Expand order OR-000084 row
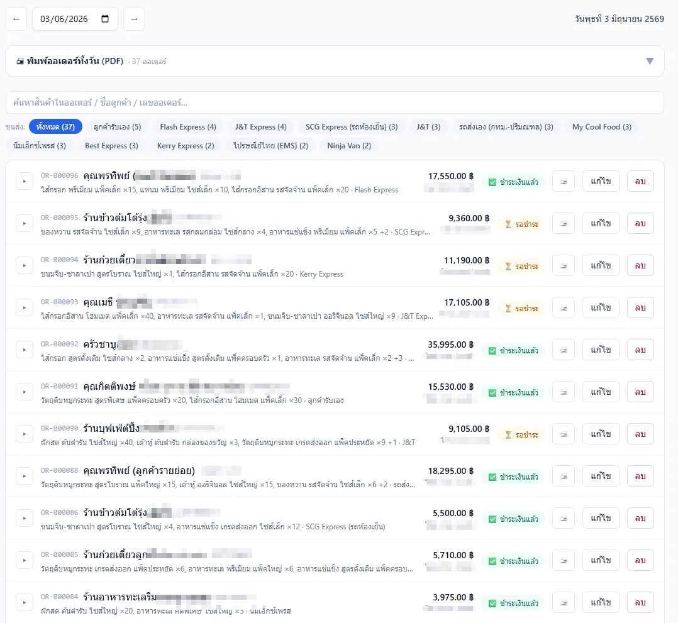 25,602
